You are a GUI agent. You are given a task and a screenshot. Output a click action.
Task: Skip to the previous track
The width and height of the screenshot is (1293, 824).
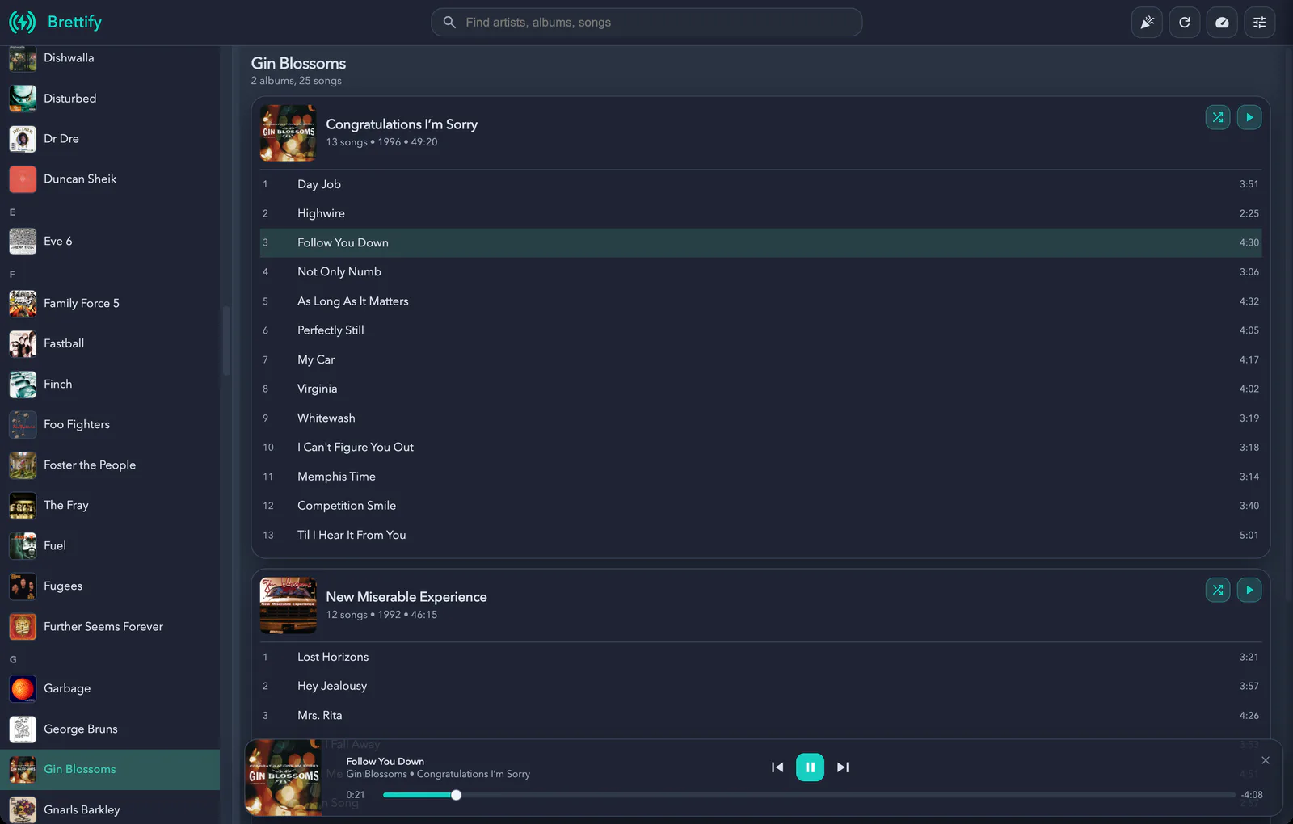(x=777, y=767)
